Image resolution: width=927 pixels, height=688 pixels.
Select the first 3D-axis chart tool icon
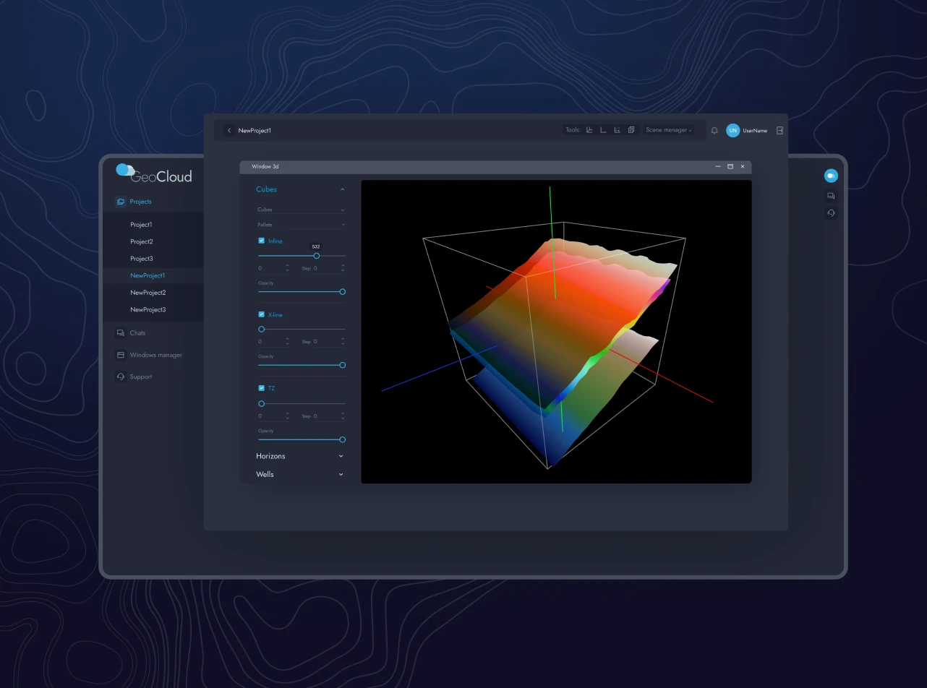click(589, 130)
